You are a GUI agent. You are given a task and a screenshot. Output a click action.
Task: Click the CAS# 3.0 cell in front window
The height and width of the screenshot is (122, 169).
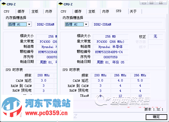(x=101, y=80)
